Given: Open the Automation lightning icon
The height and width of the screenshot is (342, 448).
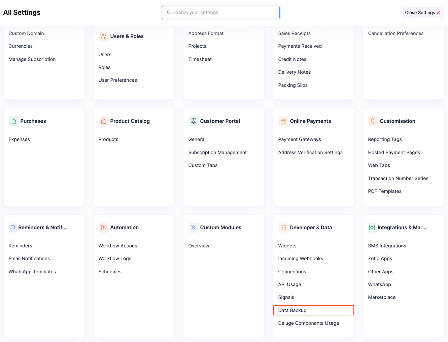Looking at the screenshot, I should (x=103, y=227).
